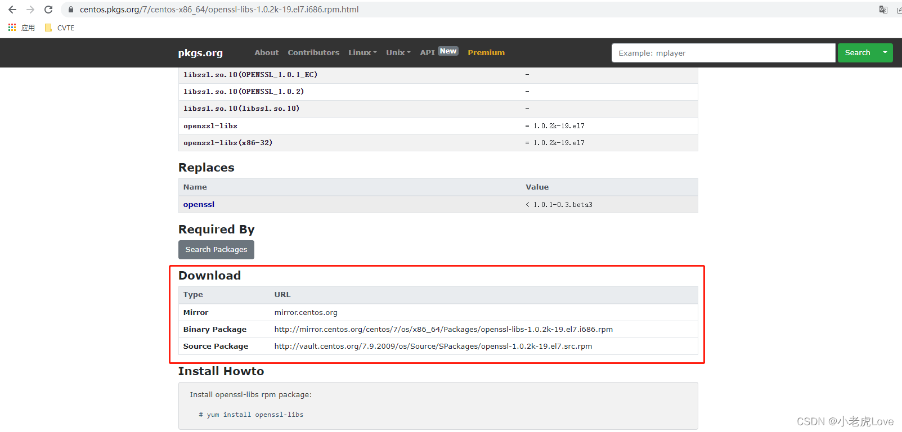Open the Binary Package i686.rpm URL
The width and height of the screenshot is (902, 432).
(x=443, y=330)
